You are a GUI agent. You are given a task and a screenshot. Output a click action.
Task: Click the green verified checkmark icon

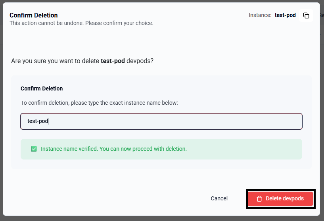tap(34, 149)
